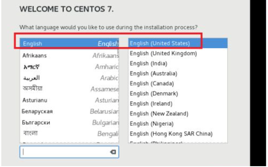Select Bulgarian language row
The width and height of the screenshot is (268, 167).
point(69,122)
